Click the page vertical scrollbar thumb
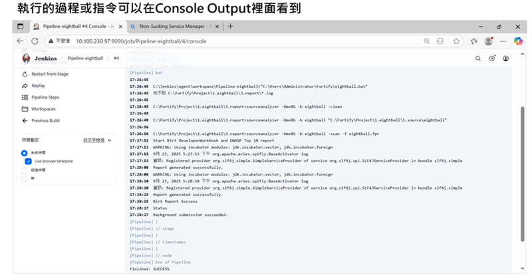 coord(523,174)
